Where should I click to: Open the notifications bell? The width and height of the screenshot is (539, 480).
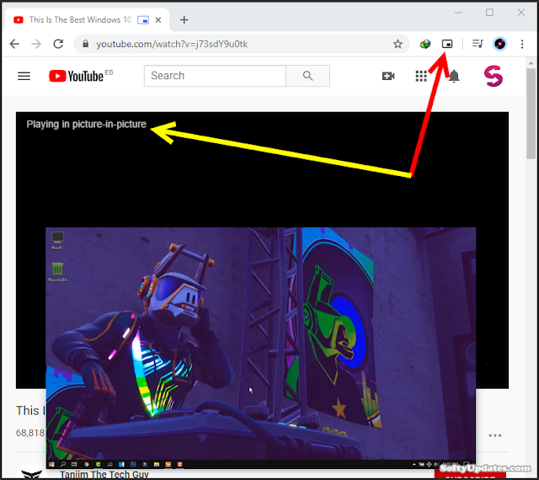[454, 76]
